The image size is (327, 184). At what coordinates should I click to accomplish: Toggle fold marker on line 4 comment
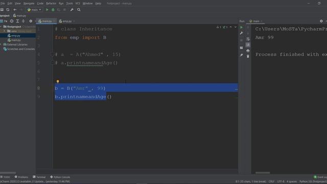pos(53,55)
